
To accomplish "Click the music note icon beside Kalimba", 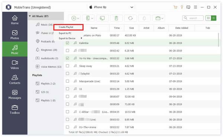I will tap(75, 43).
